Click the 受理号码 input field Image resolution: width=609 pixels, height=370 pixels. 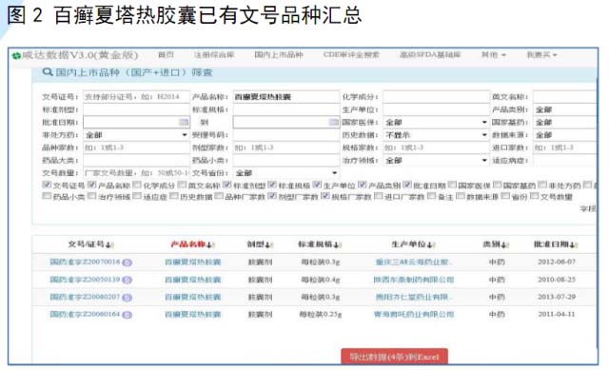[286, 135]
